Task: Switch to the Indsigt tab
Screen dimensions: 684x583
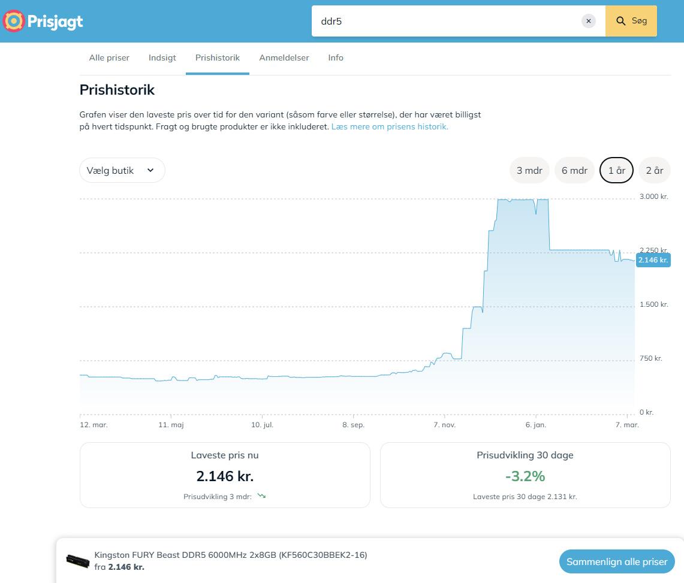Action: pyautogui.click(x=162, y=58)
